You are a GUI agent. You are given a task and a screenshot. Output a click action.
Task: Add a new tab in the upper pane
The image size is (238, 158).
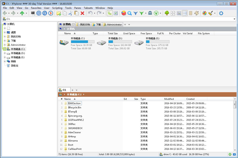(x=125, y=24)
